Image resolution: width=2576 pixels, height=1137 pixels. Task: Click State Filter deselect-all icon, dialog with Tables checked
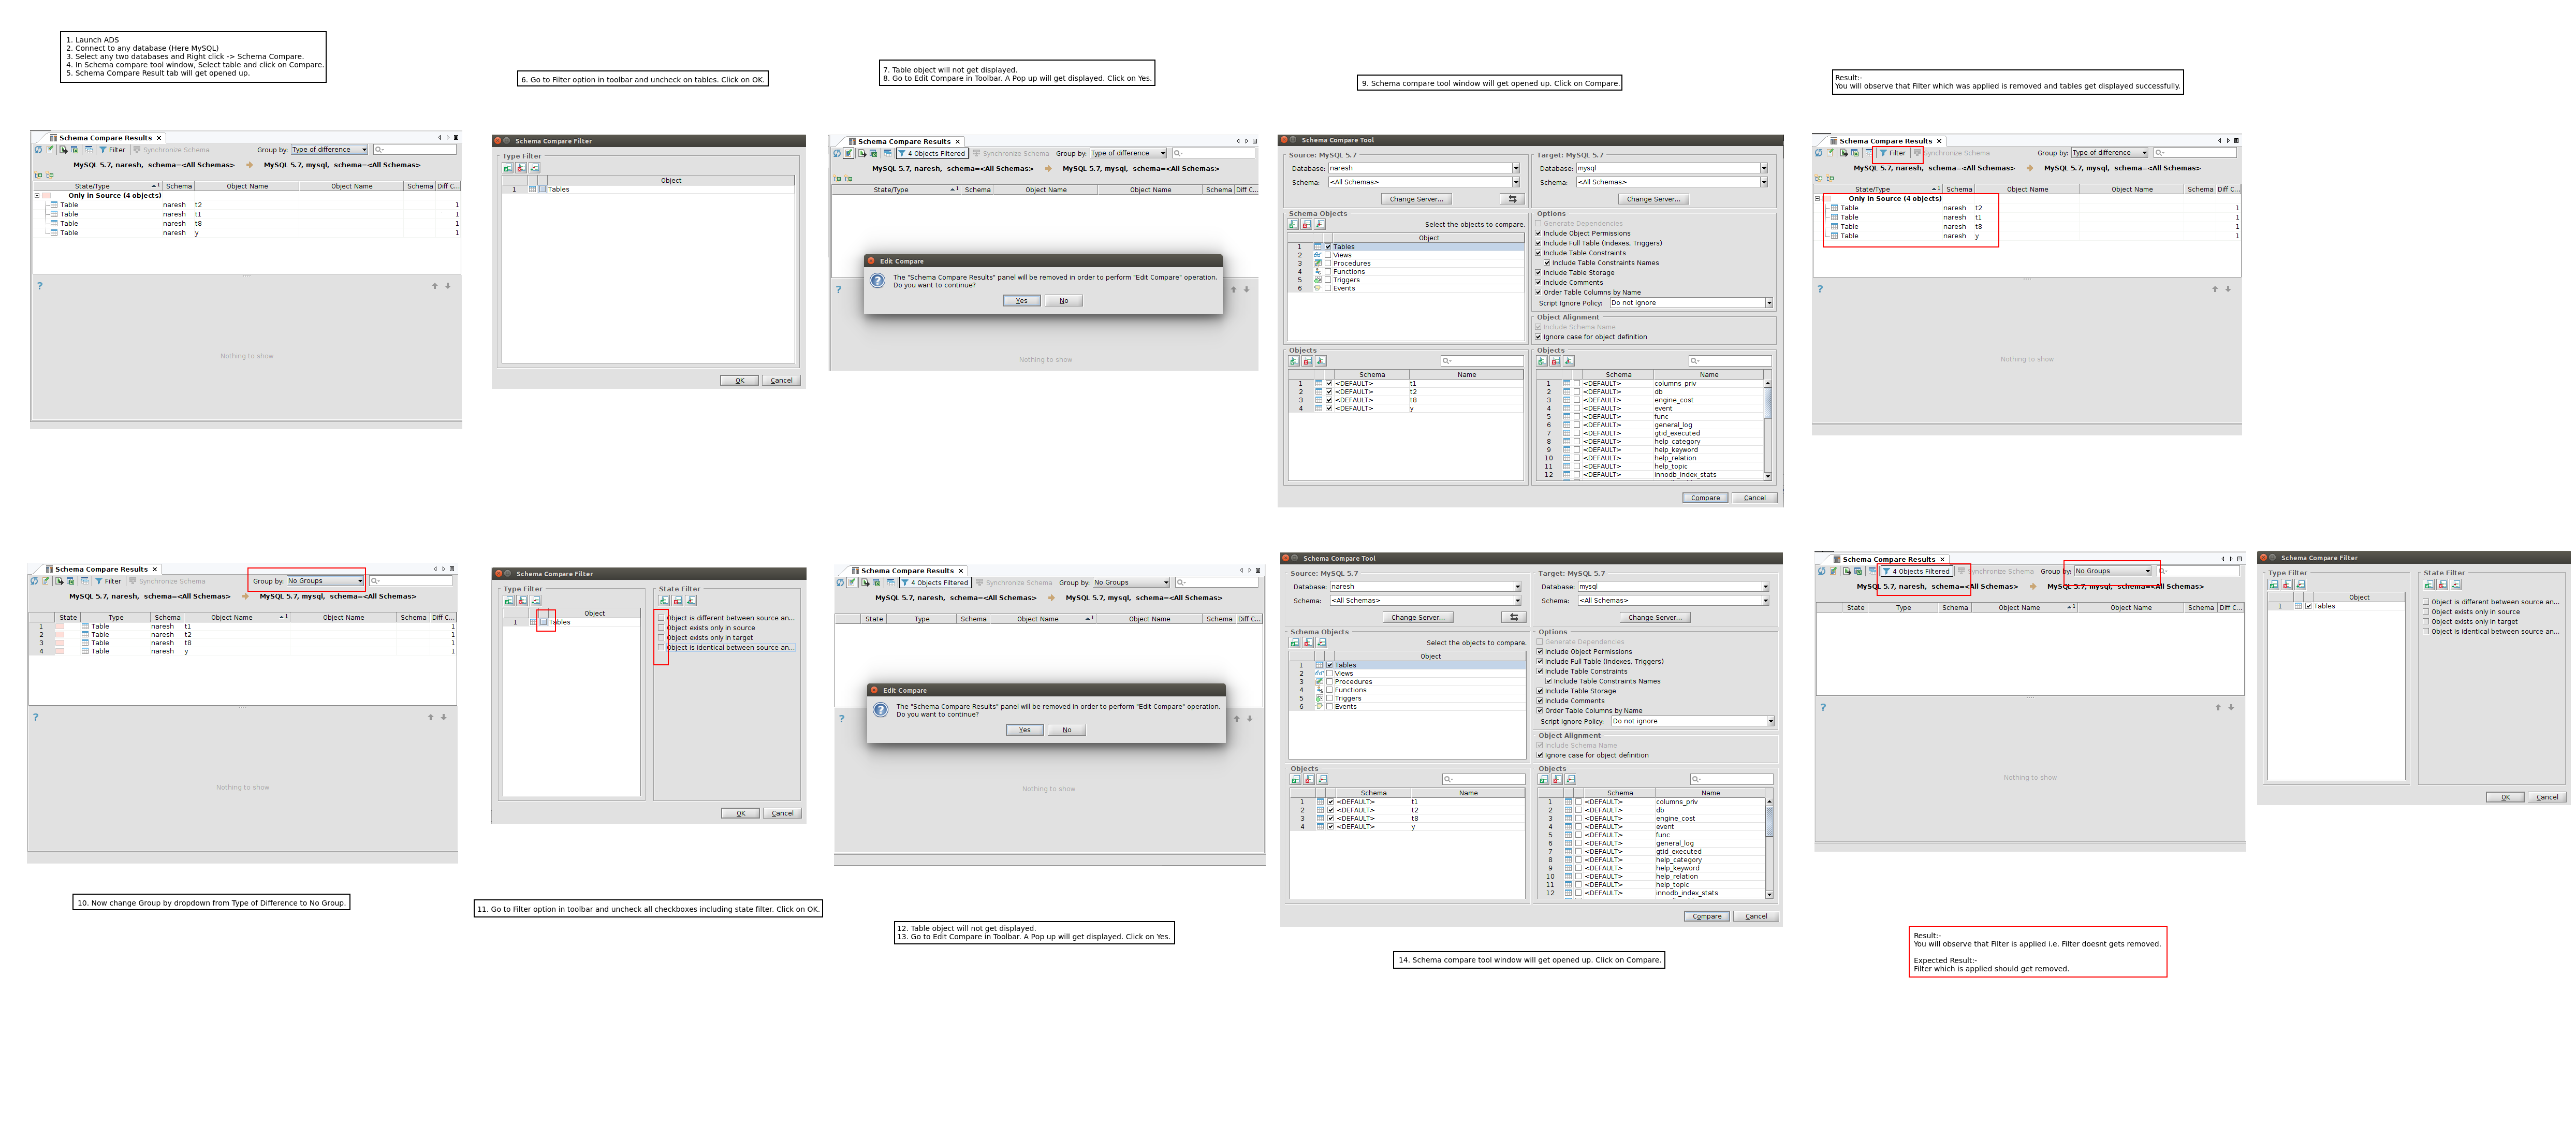click(2441, 585)
